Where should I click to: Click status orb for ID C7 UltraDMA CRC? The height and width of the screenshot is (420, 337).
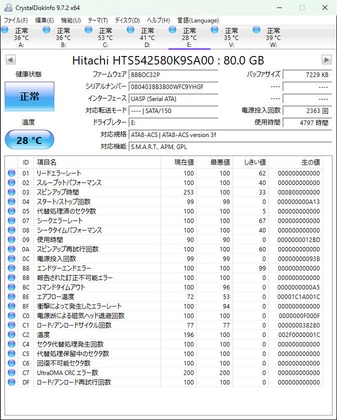(11, 372)
